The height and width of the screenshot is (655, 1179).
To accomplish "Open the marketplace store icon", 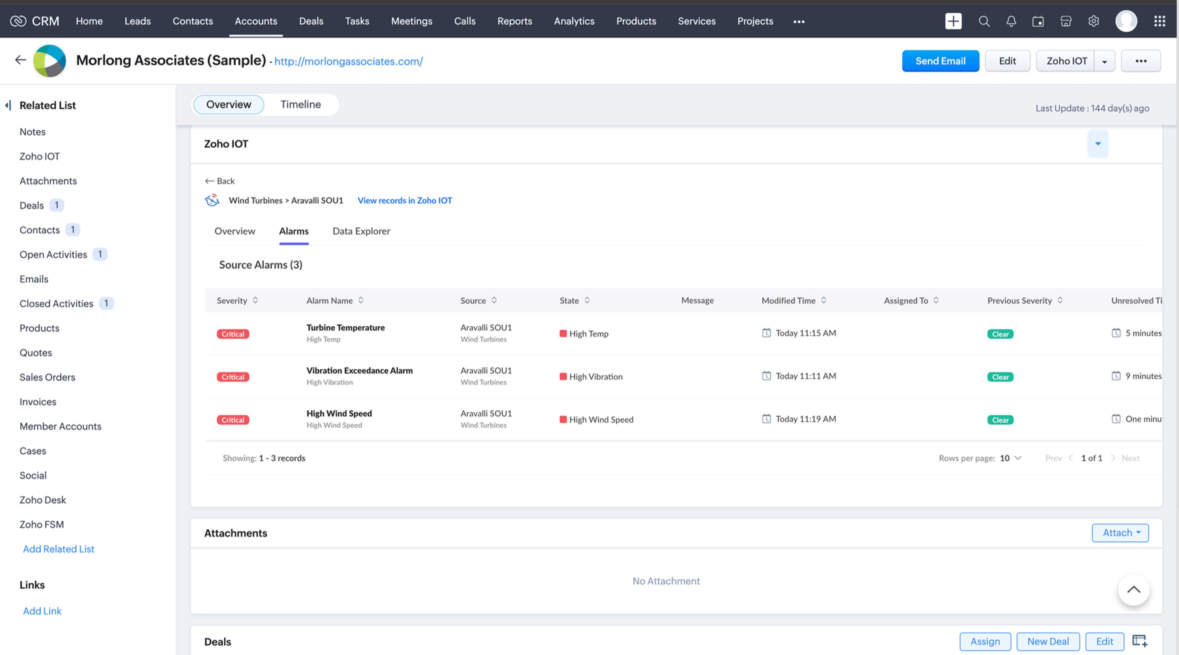I will pos(1065,21).
